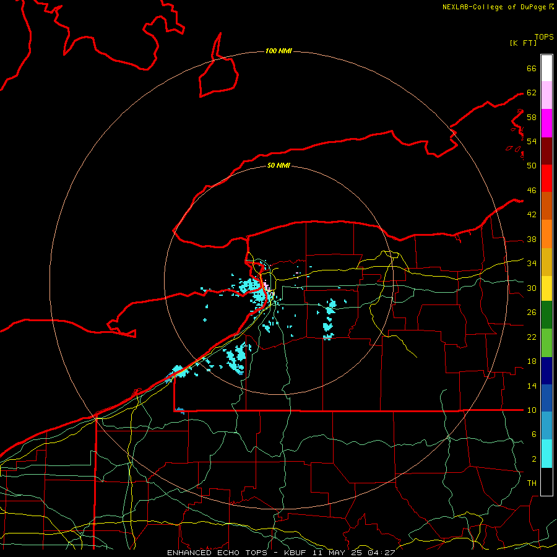Screen dimensions: 557x557
Task: Click the legend value 50
Action: coord(532,165)
